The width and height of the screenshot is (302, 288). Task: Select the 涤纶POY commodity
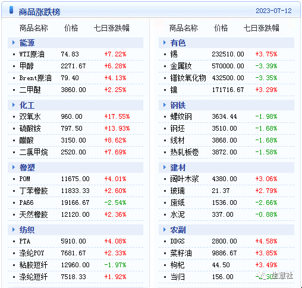pyautogui.click(x=32, y=253)
